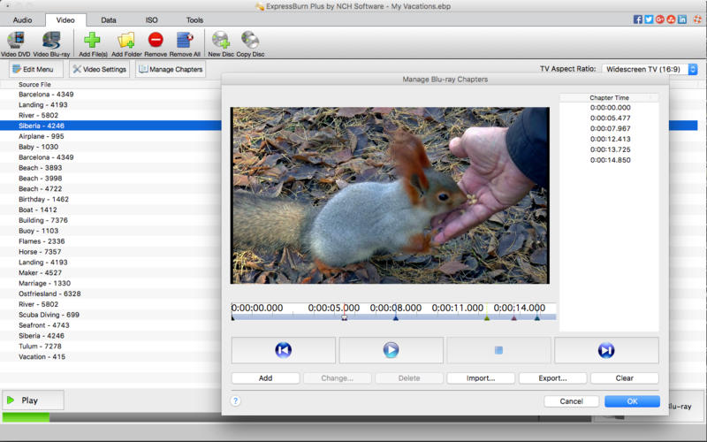The height and width of the screenshot is (442, 707).
Task: Click the question mark help button in dialog
Action: click(x=235, y=400)
